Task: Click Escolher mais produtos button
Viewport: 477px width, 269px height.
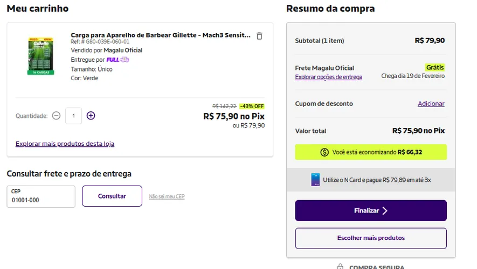Action: [371, 238]
